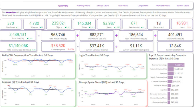Screen dimensions: 194x107
Task: Select the 570 Databases card
Action: [x=11, y=24]
